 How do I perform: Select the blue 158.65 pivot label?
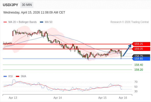pyautogui.click(x=141, y=59)
